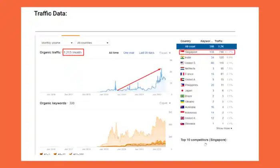Switch to One year range
Viewport: 280px width, 168px height.
coord(129,53)
